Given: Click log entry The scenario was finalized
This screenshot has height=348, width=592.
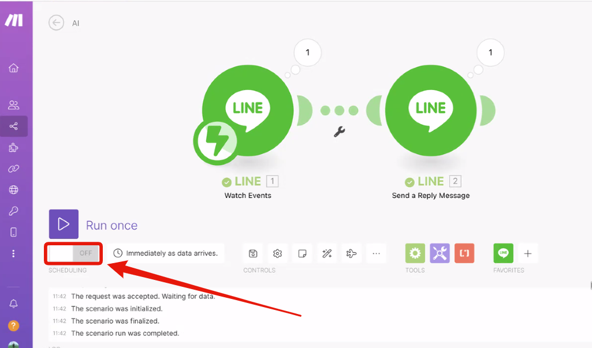Looking at the screenshot, I should tap(115, 321).
